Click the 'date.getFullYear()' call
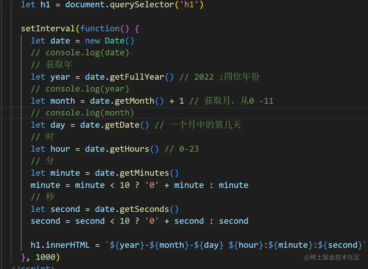Image resolution: width=368 pixels, height=269 pixels. click(129, 77)
